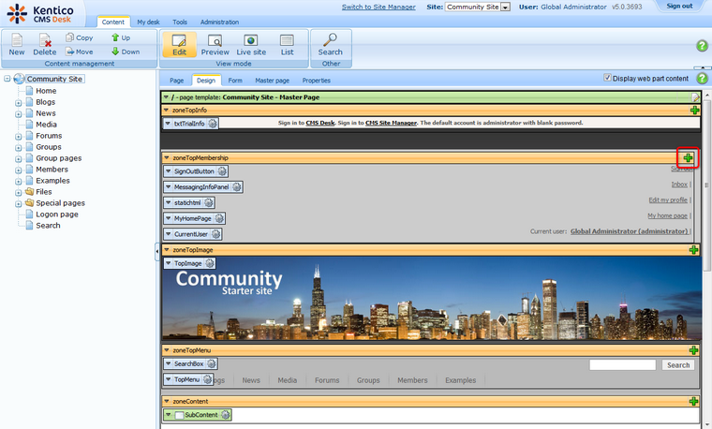Click the Sign out button

pos(679,6)
